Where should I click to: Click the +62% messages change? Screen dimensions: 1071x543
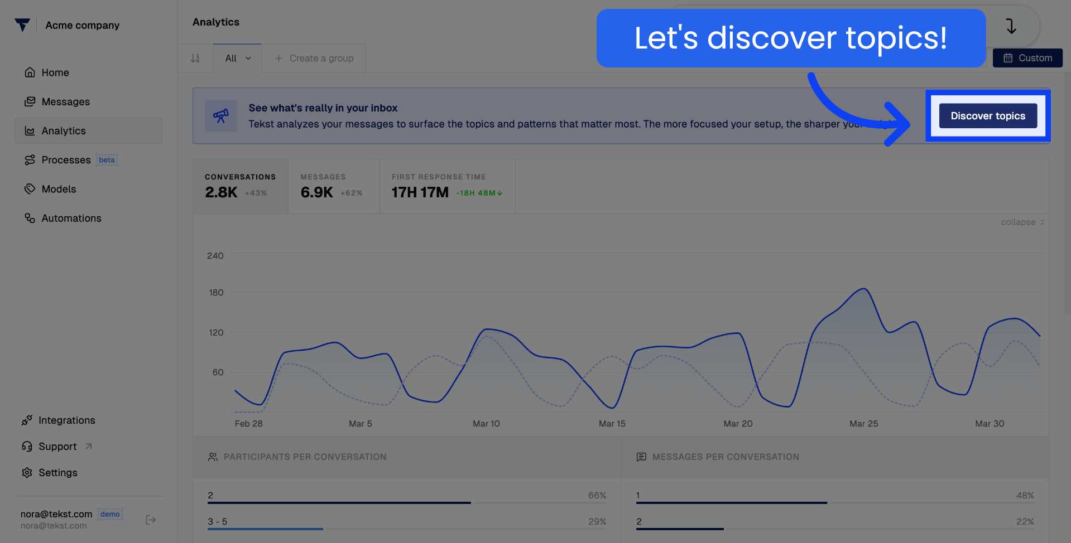pyautogui.click(x=351, y=193)
